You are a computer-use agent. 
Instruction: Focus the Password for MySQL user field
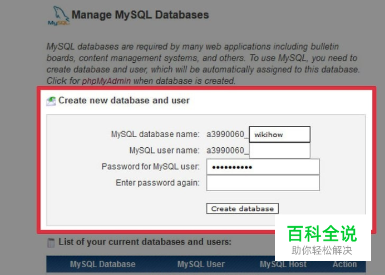point(263,167)
